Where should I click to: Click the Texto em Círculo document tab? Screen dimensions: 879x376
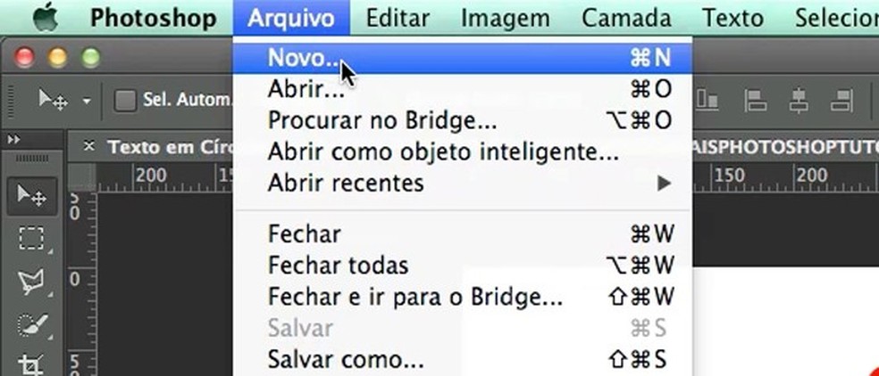pyautogui.click(x=170, y=147)
